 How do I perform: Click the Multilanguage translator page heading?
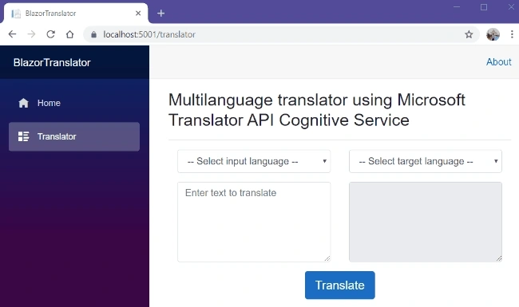[317, 110]
